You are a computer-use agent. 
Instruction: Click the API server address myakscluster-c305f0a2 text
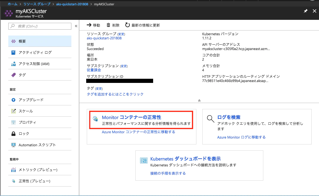pos(236,49)
